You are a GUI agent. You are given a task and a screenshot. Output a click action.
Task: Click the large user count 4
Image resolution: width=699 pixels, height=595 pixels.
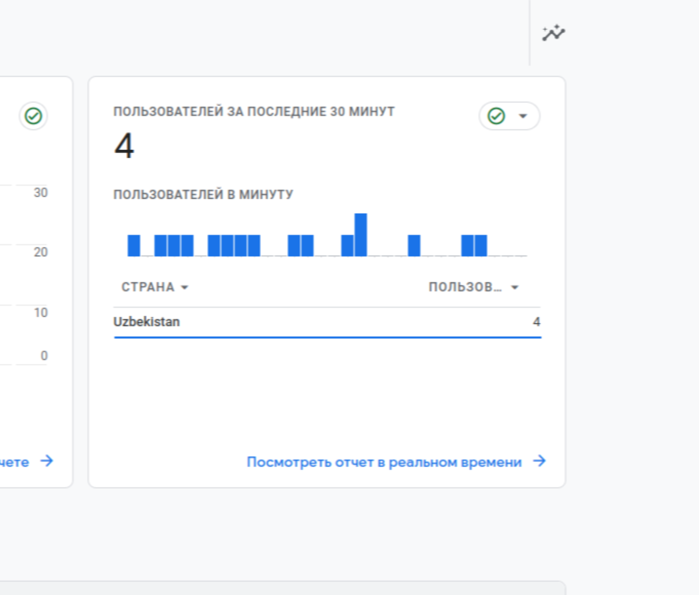click(124, 146)
